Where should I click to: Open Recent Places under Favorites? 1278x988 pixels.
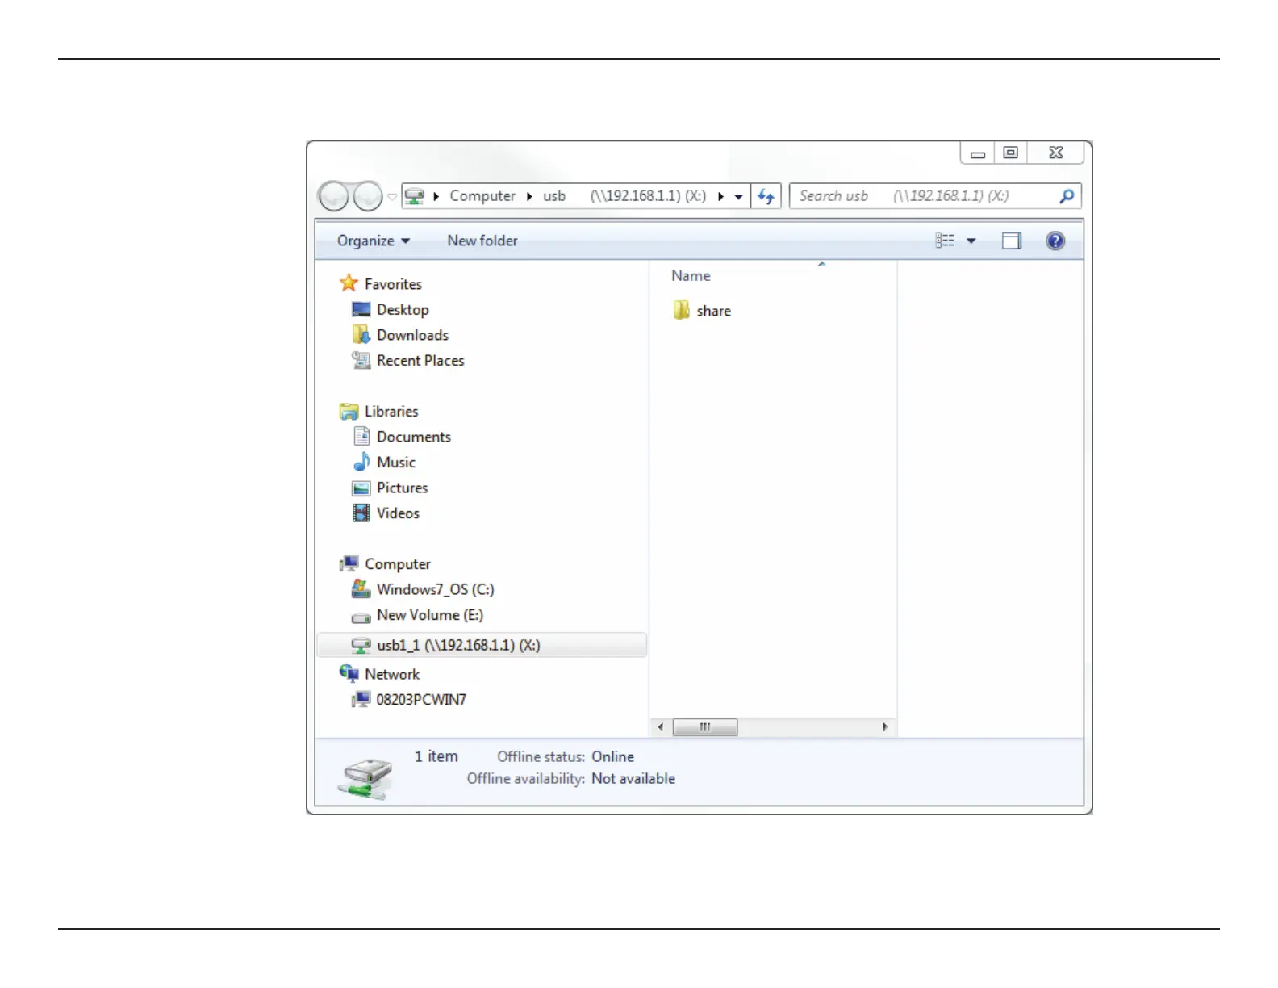click(x=420, y=361)
